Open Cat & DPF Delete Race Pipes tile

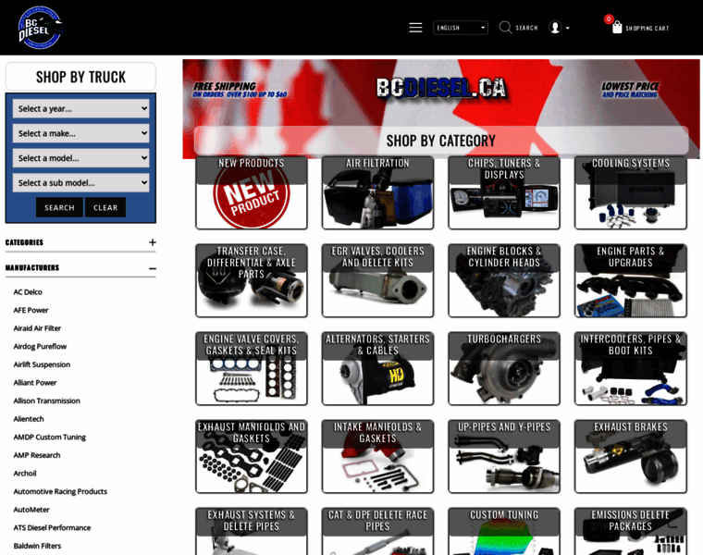(378, 531)
